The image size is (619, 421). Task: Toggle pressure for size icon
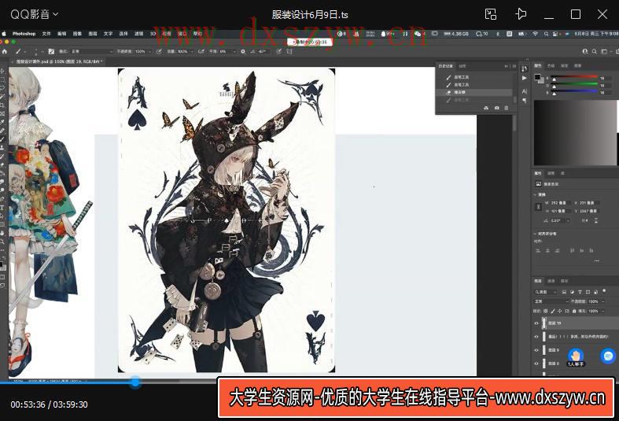tap(278, 51)
